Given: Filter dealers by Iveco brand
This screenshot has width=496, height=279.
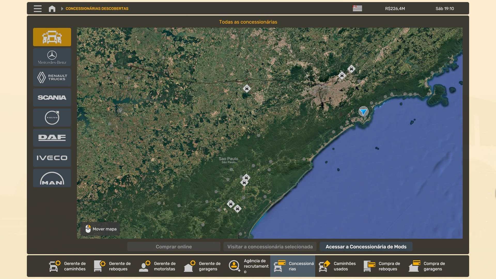Looking at the screenshot, I should (52, 158).
